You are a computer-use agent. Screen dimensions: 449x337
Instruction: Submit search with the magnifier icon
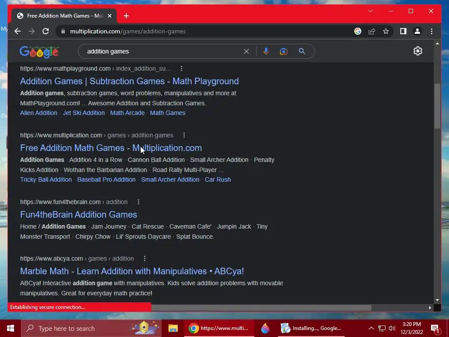point(302,51)
